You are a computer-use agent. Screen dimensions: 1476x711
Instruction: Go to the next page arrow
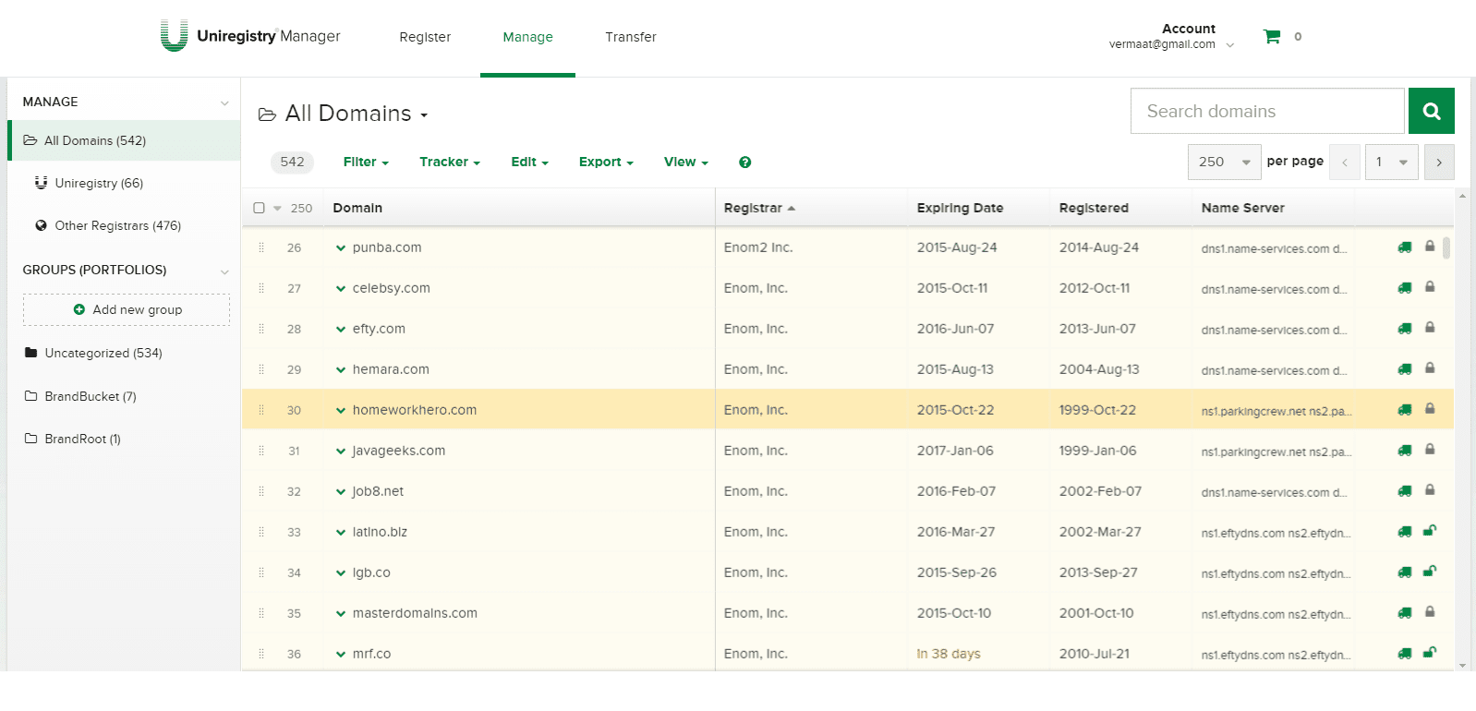pyautogui.click(x=1439, y=163)
